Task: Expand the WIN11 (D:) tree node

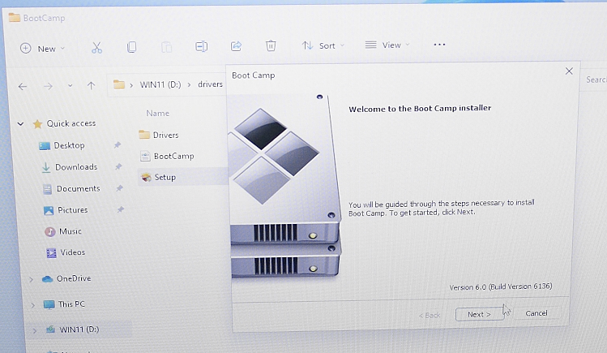Action: [35, 330]
